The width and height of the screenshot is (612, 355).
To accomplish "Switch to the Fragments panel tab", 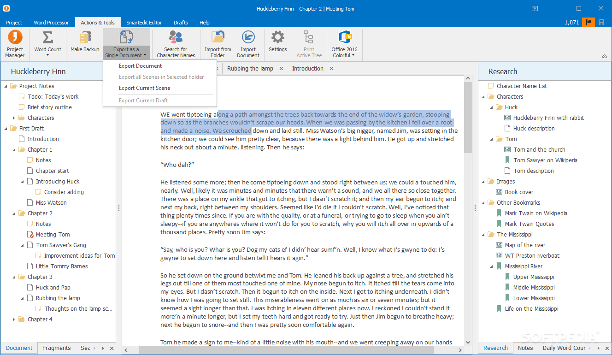I will click(56, 348).
